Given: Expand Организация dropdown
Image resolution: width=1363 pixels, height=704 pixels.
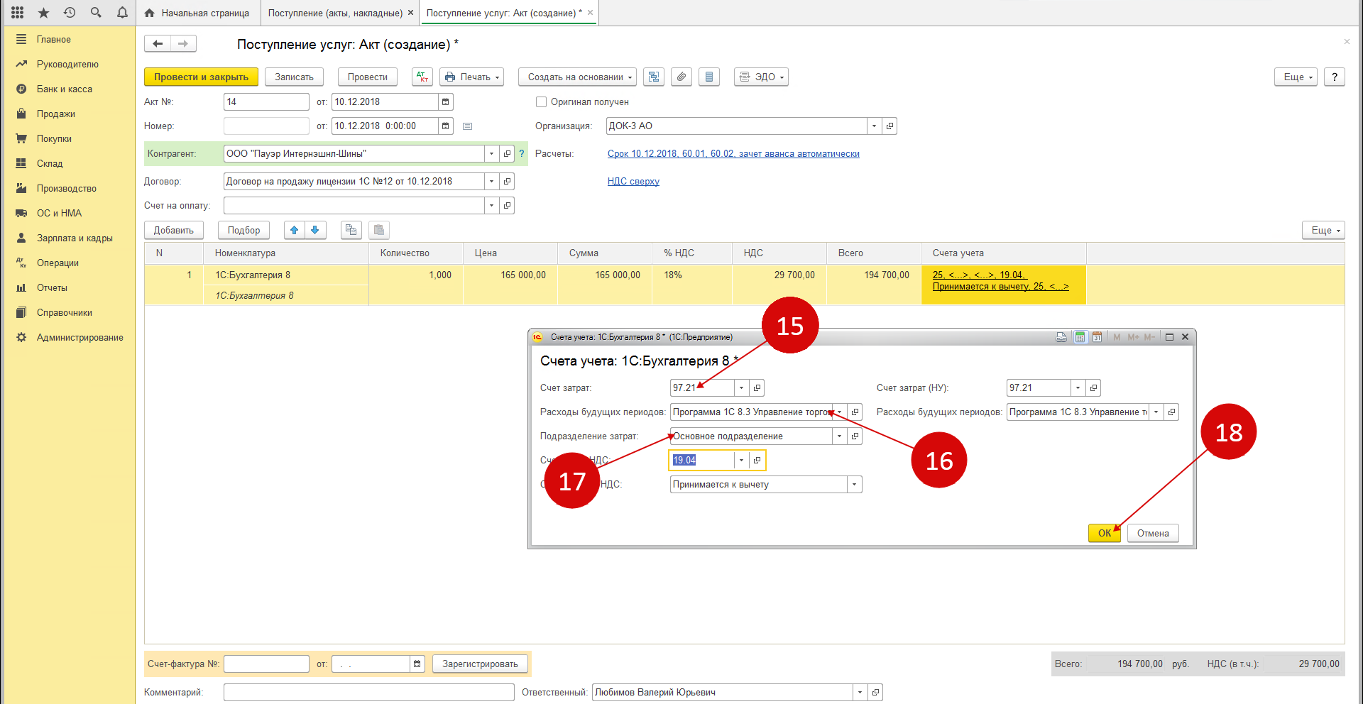Looking at the screenshot, I should 874,126.
